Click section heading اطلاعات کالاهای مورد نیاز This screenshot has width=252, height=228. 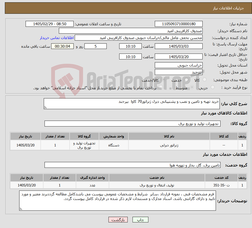224,113
